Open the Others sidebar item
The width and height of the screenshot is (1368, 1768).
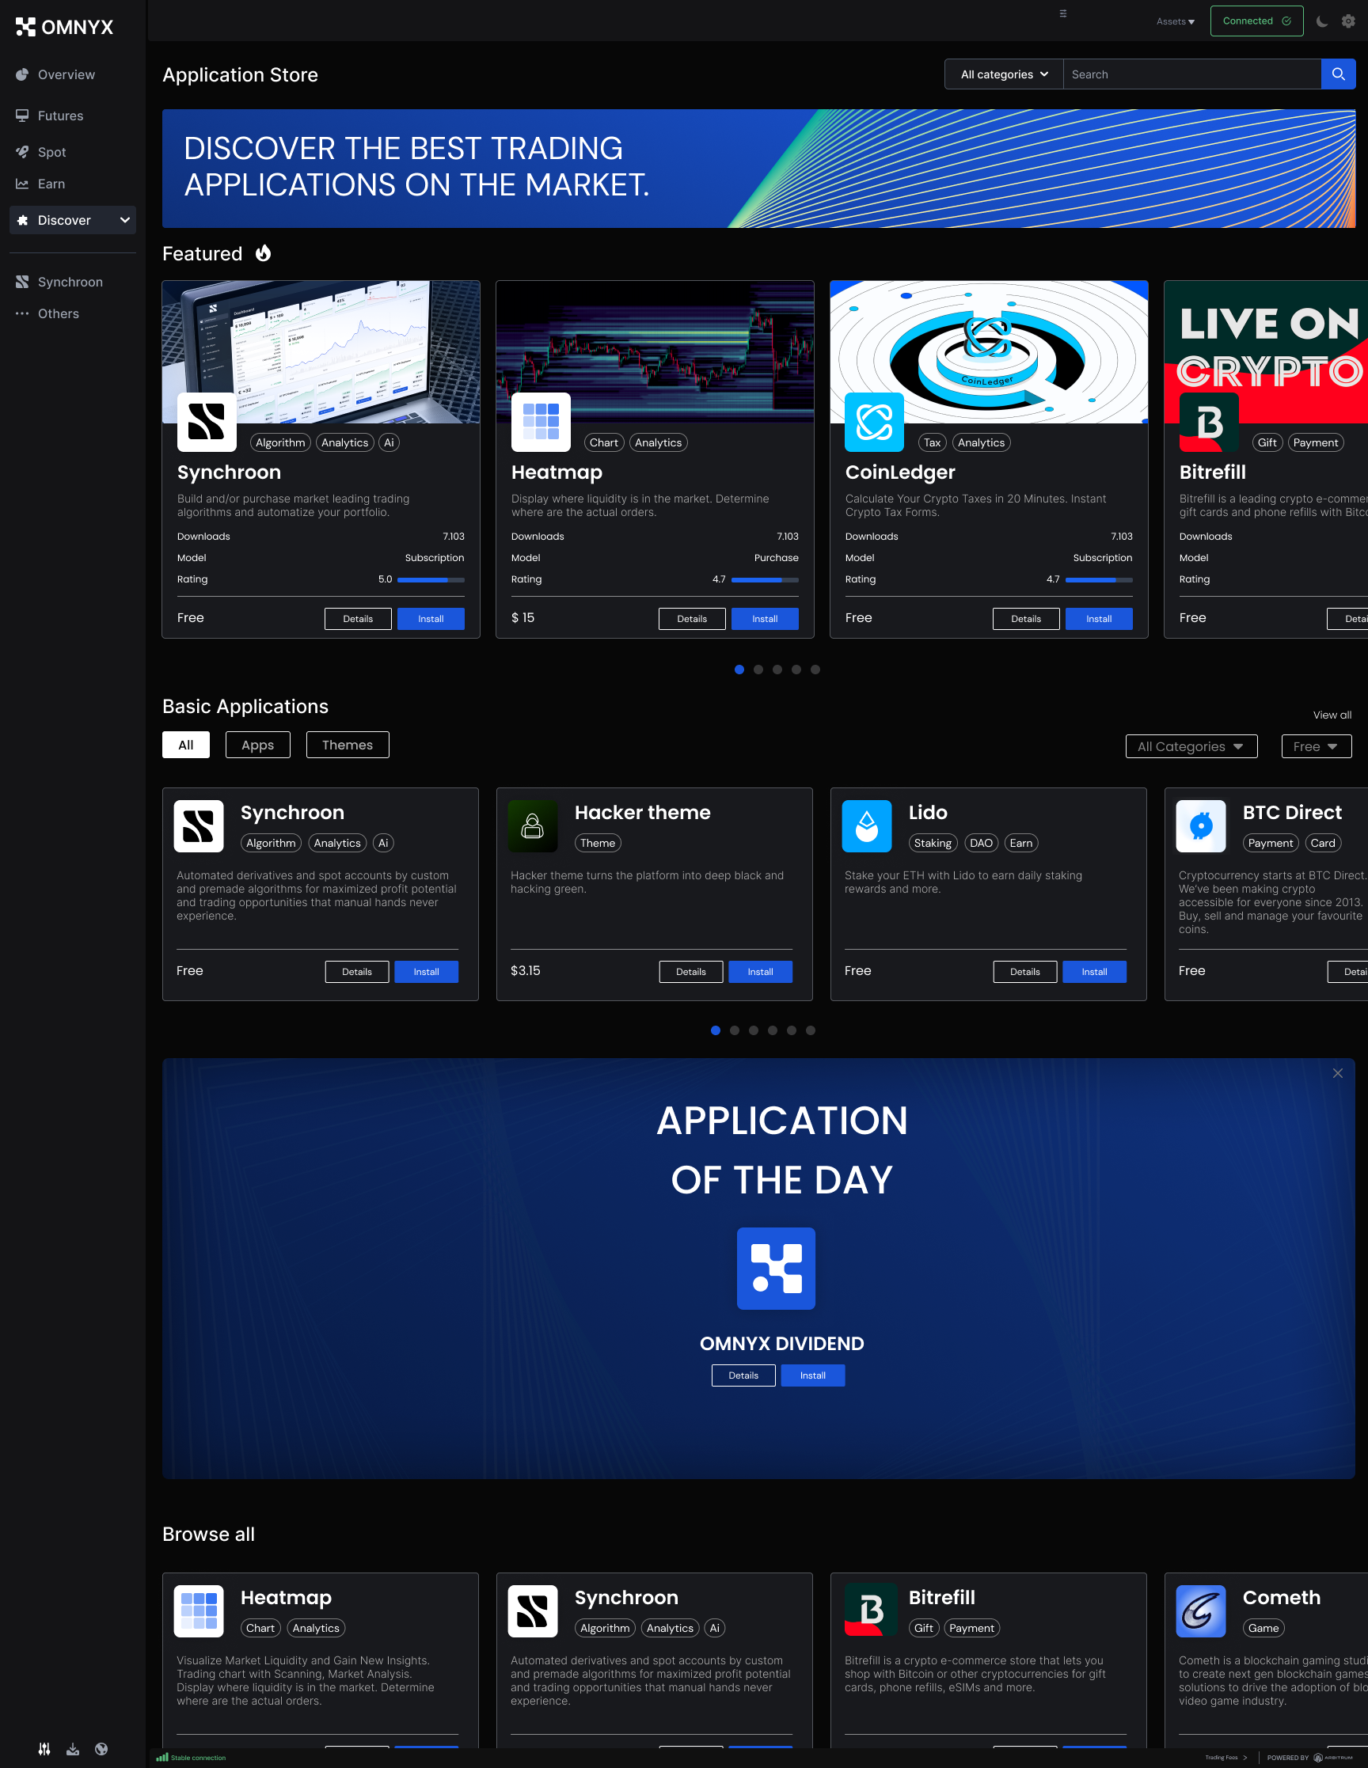[47, 313]
